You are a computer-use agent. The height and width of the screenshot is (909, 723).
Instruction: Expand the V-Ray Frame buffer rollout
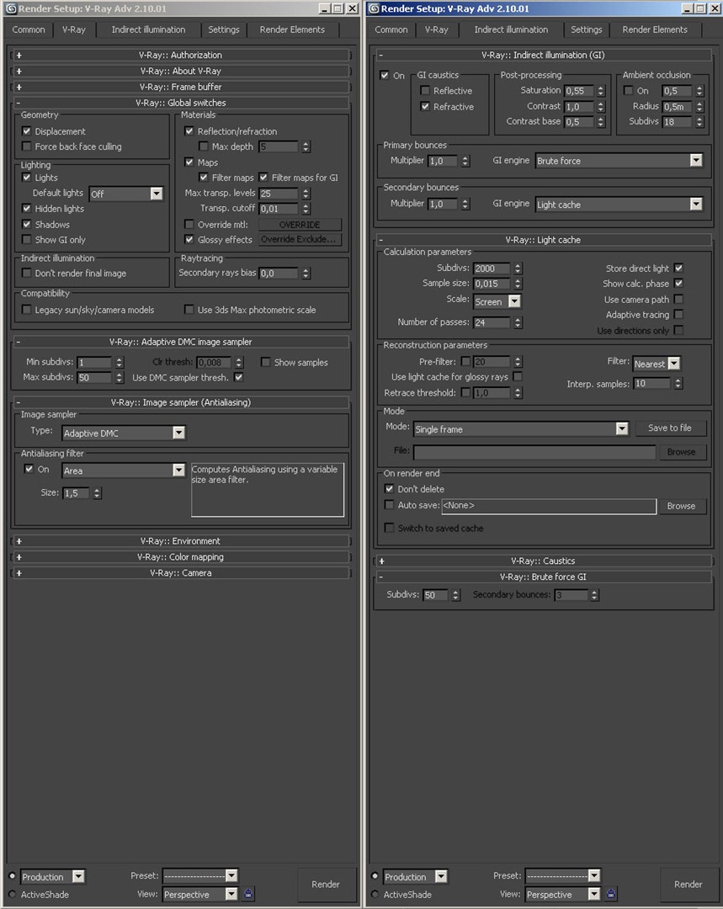tap(180, 87)
